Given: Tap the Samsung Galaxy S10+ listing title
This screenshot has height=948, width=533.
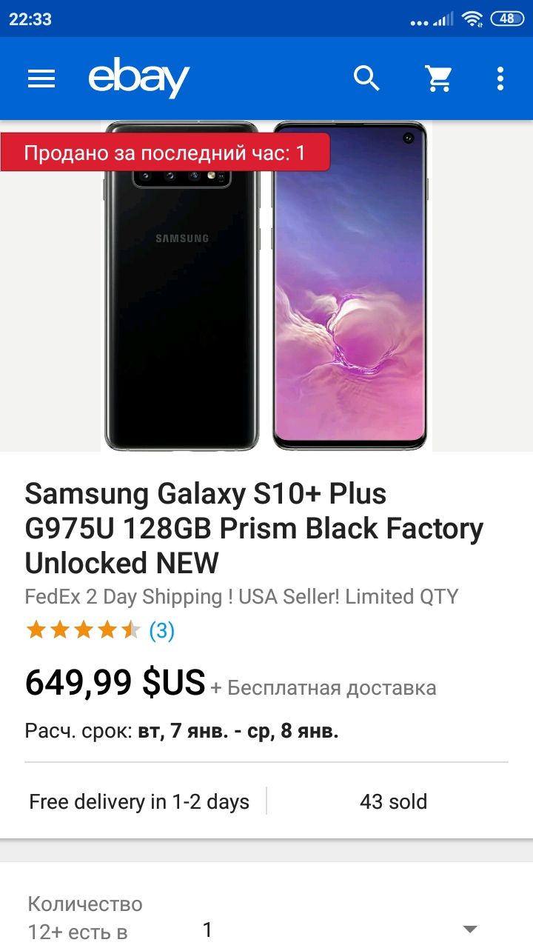Looking at the screenshot, I should click(254, 528).
